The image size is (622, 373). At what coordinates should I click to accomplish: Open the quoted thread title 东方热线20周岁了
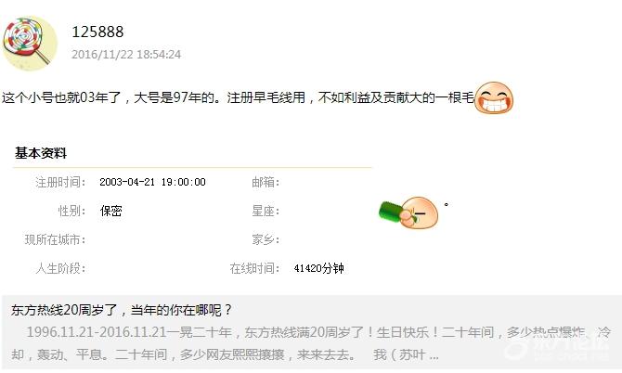click(121, 310)
